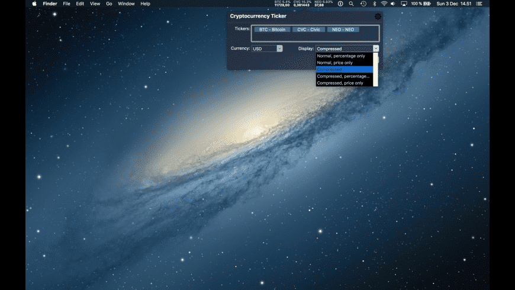Open the File menu
515x290 pixels.
click(x=67, y=4)
